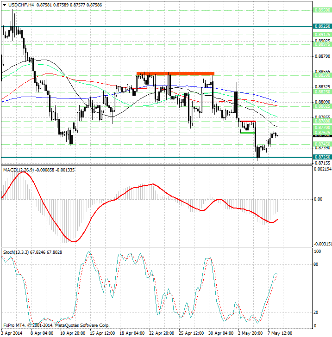Click the Stoch(13,3,3) indicator label
This screenshot has width=332, height=337.
(x=16, y=252)
